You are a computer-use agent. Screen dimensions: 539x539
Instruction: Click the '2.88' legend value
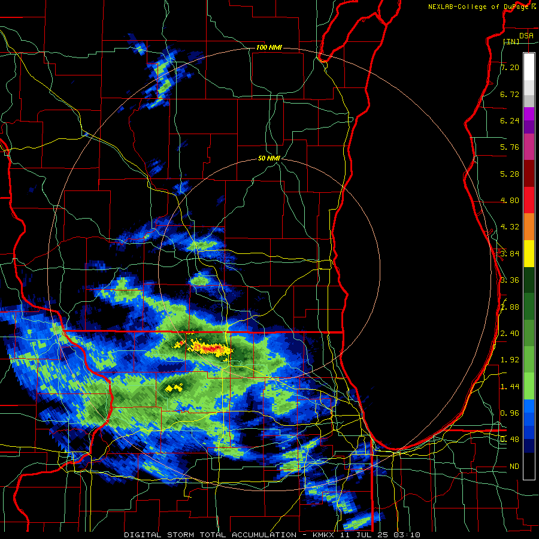(x=510, y=307)
